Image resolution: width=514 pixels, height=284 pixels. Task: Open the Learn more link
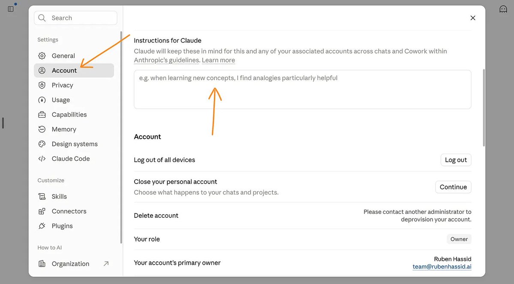tap(218, 60)
